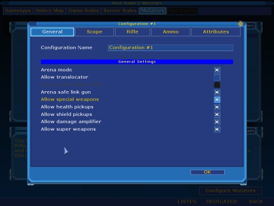Open the Bot Config tab
This screenshot has width=274, height=206.
pos(182,10)
